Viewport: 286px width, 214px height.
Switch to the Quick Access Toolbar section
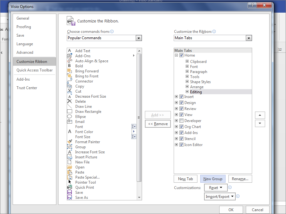point(34,70)
